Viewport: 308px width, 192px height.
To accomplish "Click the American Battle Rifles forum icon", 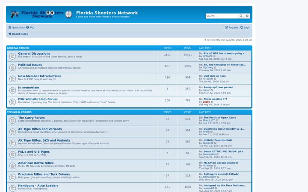I will (x=12, y=166).
